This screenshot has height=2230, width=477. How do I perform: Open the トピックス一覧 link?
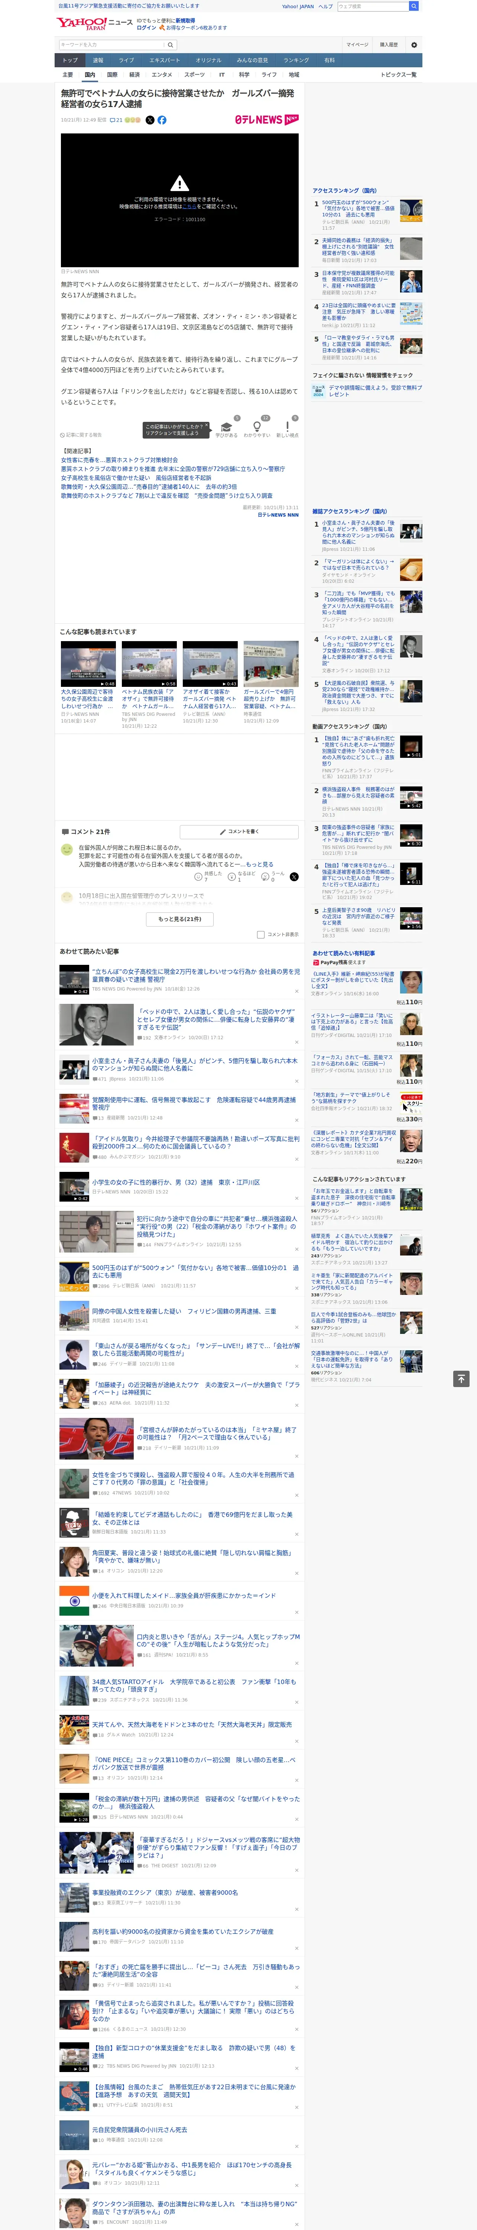click(x=398, y=74)
